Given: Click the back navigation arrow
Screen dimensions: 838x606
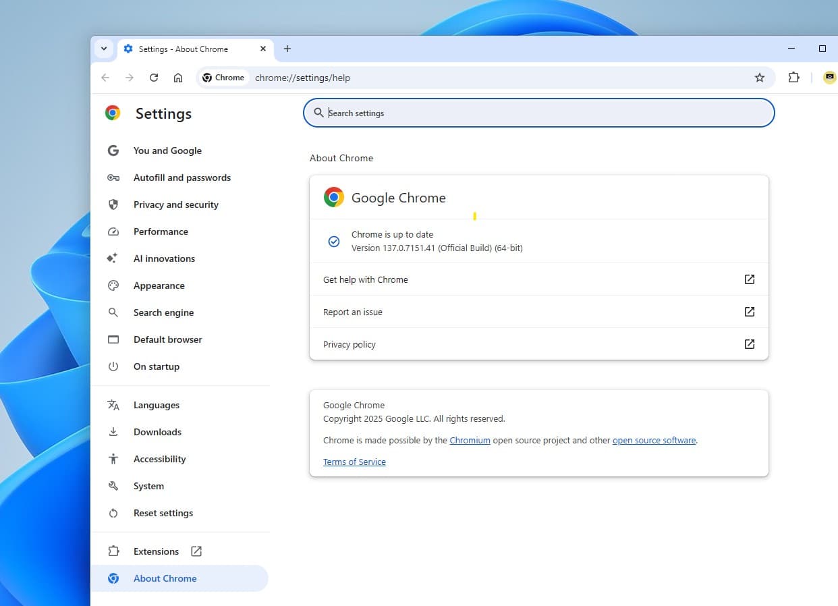Looking at the screenshot, I should (x=105, y=78).
